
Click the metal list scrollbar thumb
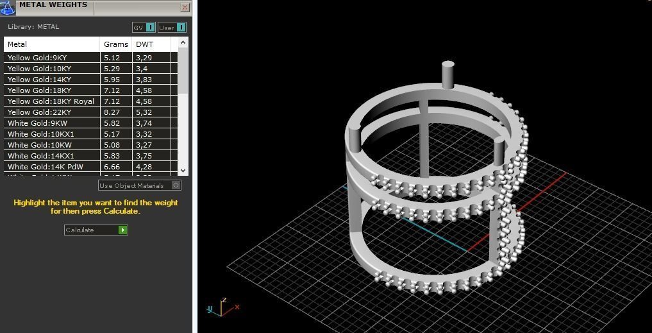[x=183, y=71]
